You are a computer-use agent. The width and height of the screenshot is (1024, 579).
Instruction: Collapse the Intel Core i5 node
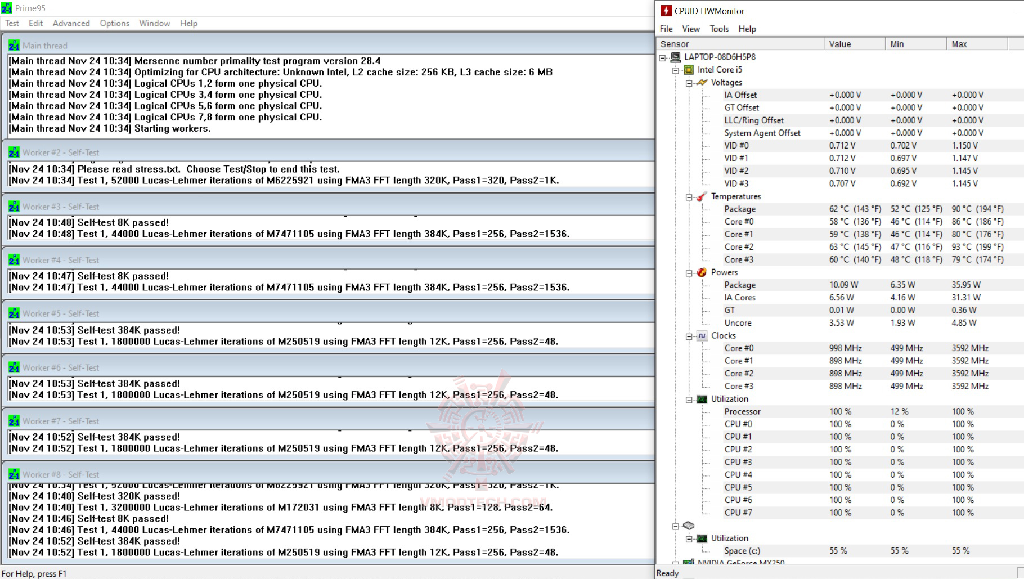tap(676, 70)
